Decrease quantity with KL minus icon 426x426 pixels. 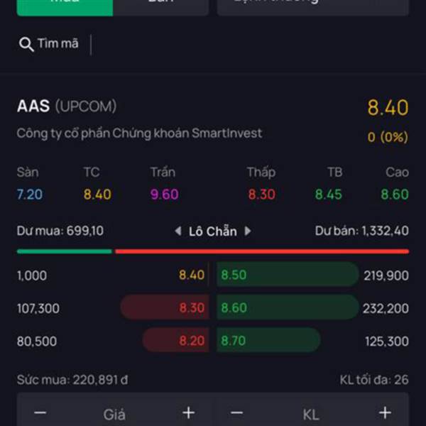click(236, 413)
